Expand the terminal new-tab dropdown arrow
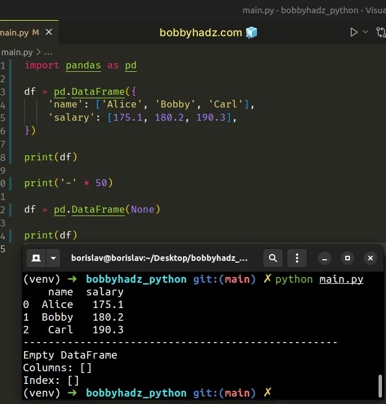386x404 pixels. tap(53, 258)
